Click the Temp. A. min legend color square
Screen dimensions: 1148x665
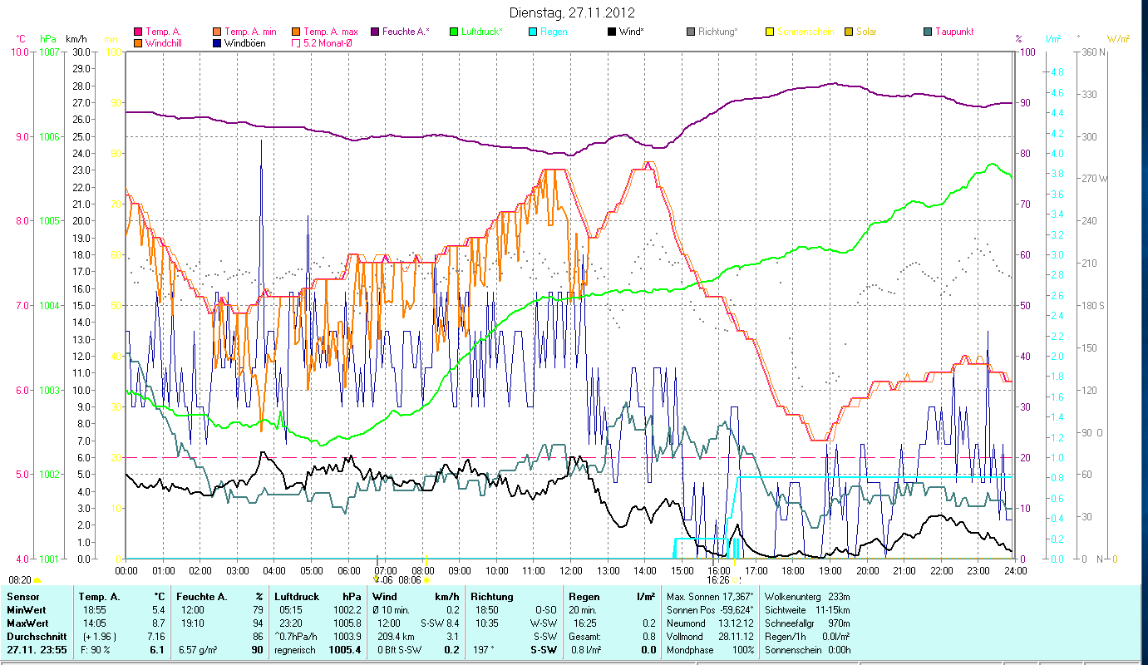pyautogui.click(x=217, y=32)
